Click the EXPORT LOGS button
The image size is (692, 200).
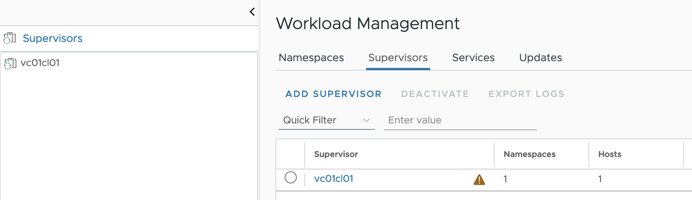[526, 94]
